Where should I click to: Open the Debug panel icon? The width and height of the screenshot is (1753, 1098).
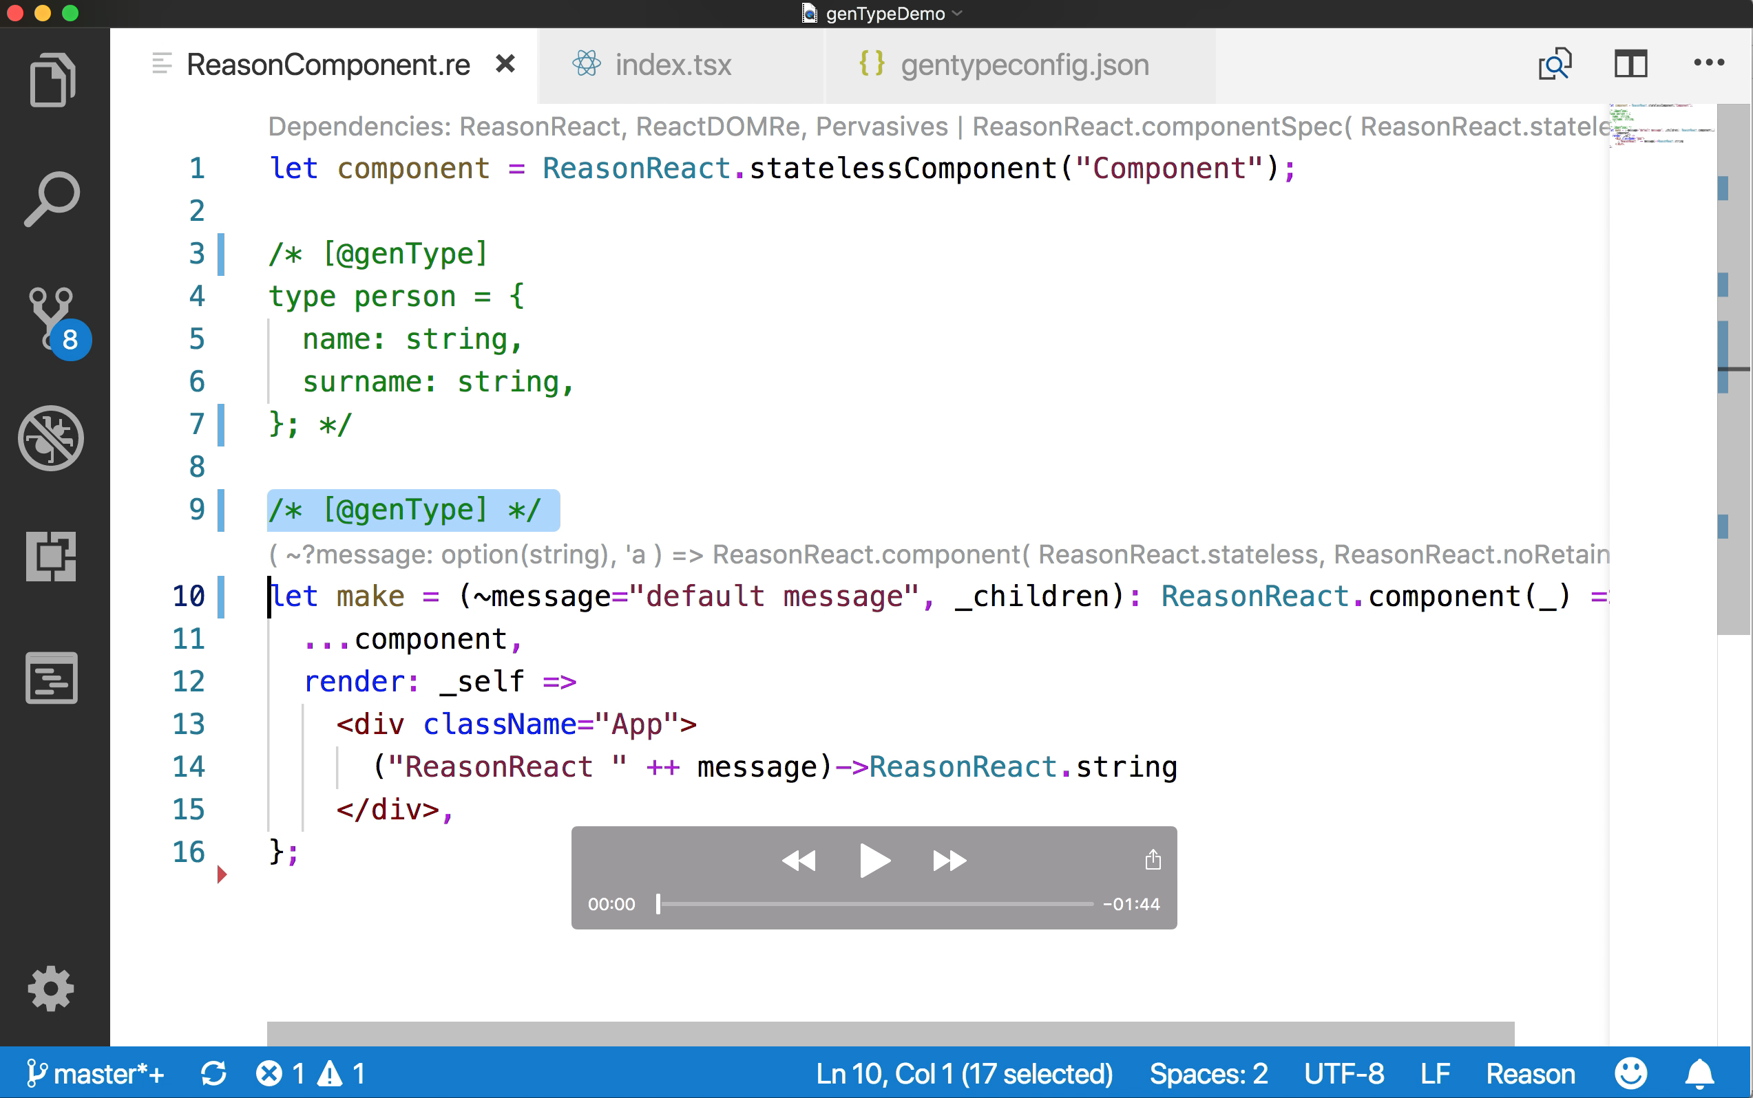(x=51, y=438)
